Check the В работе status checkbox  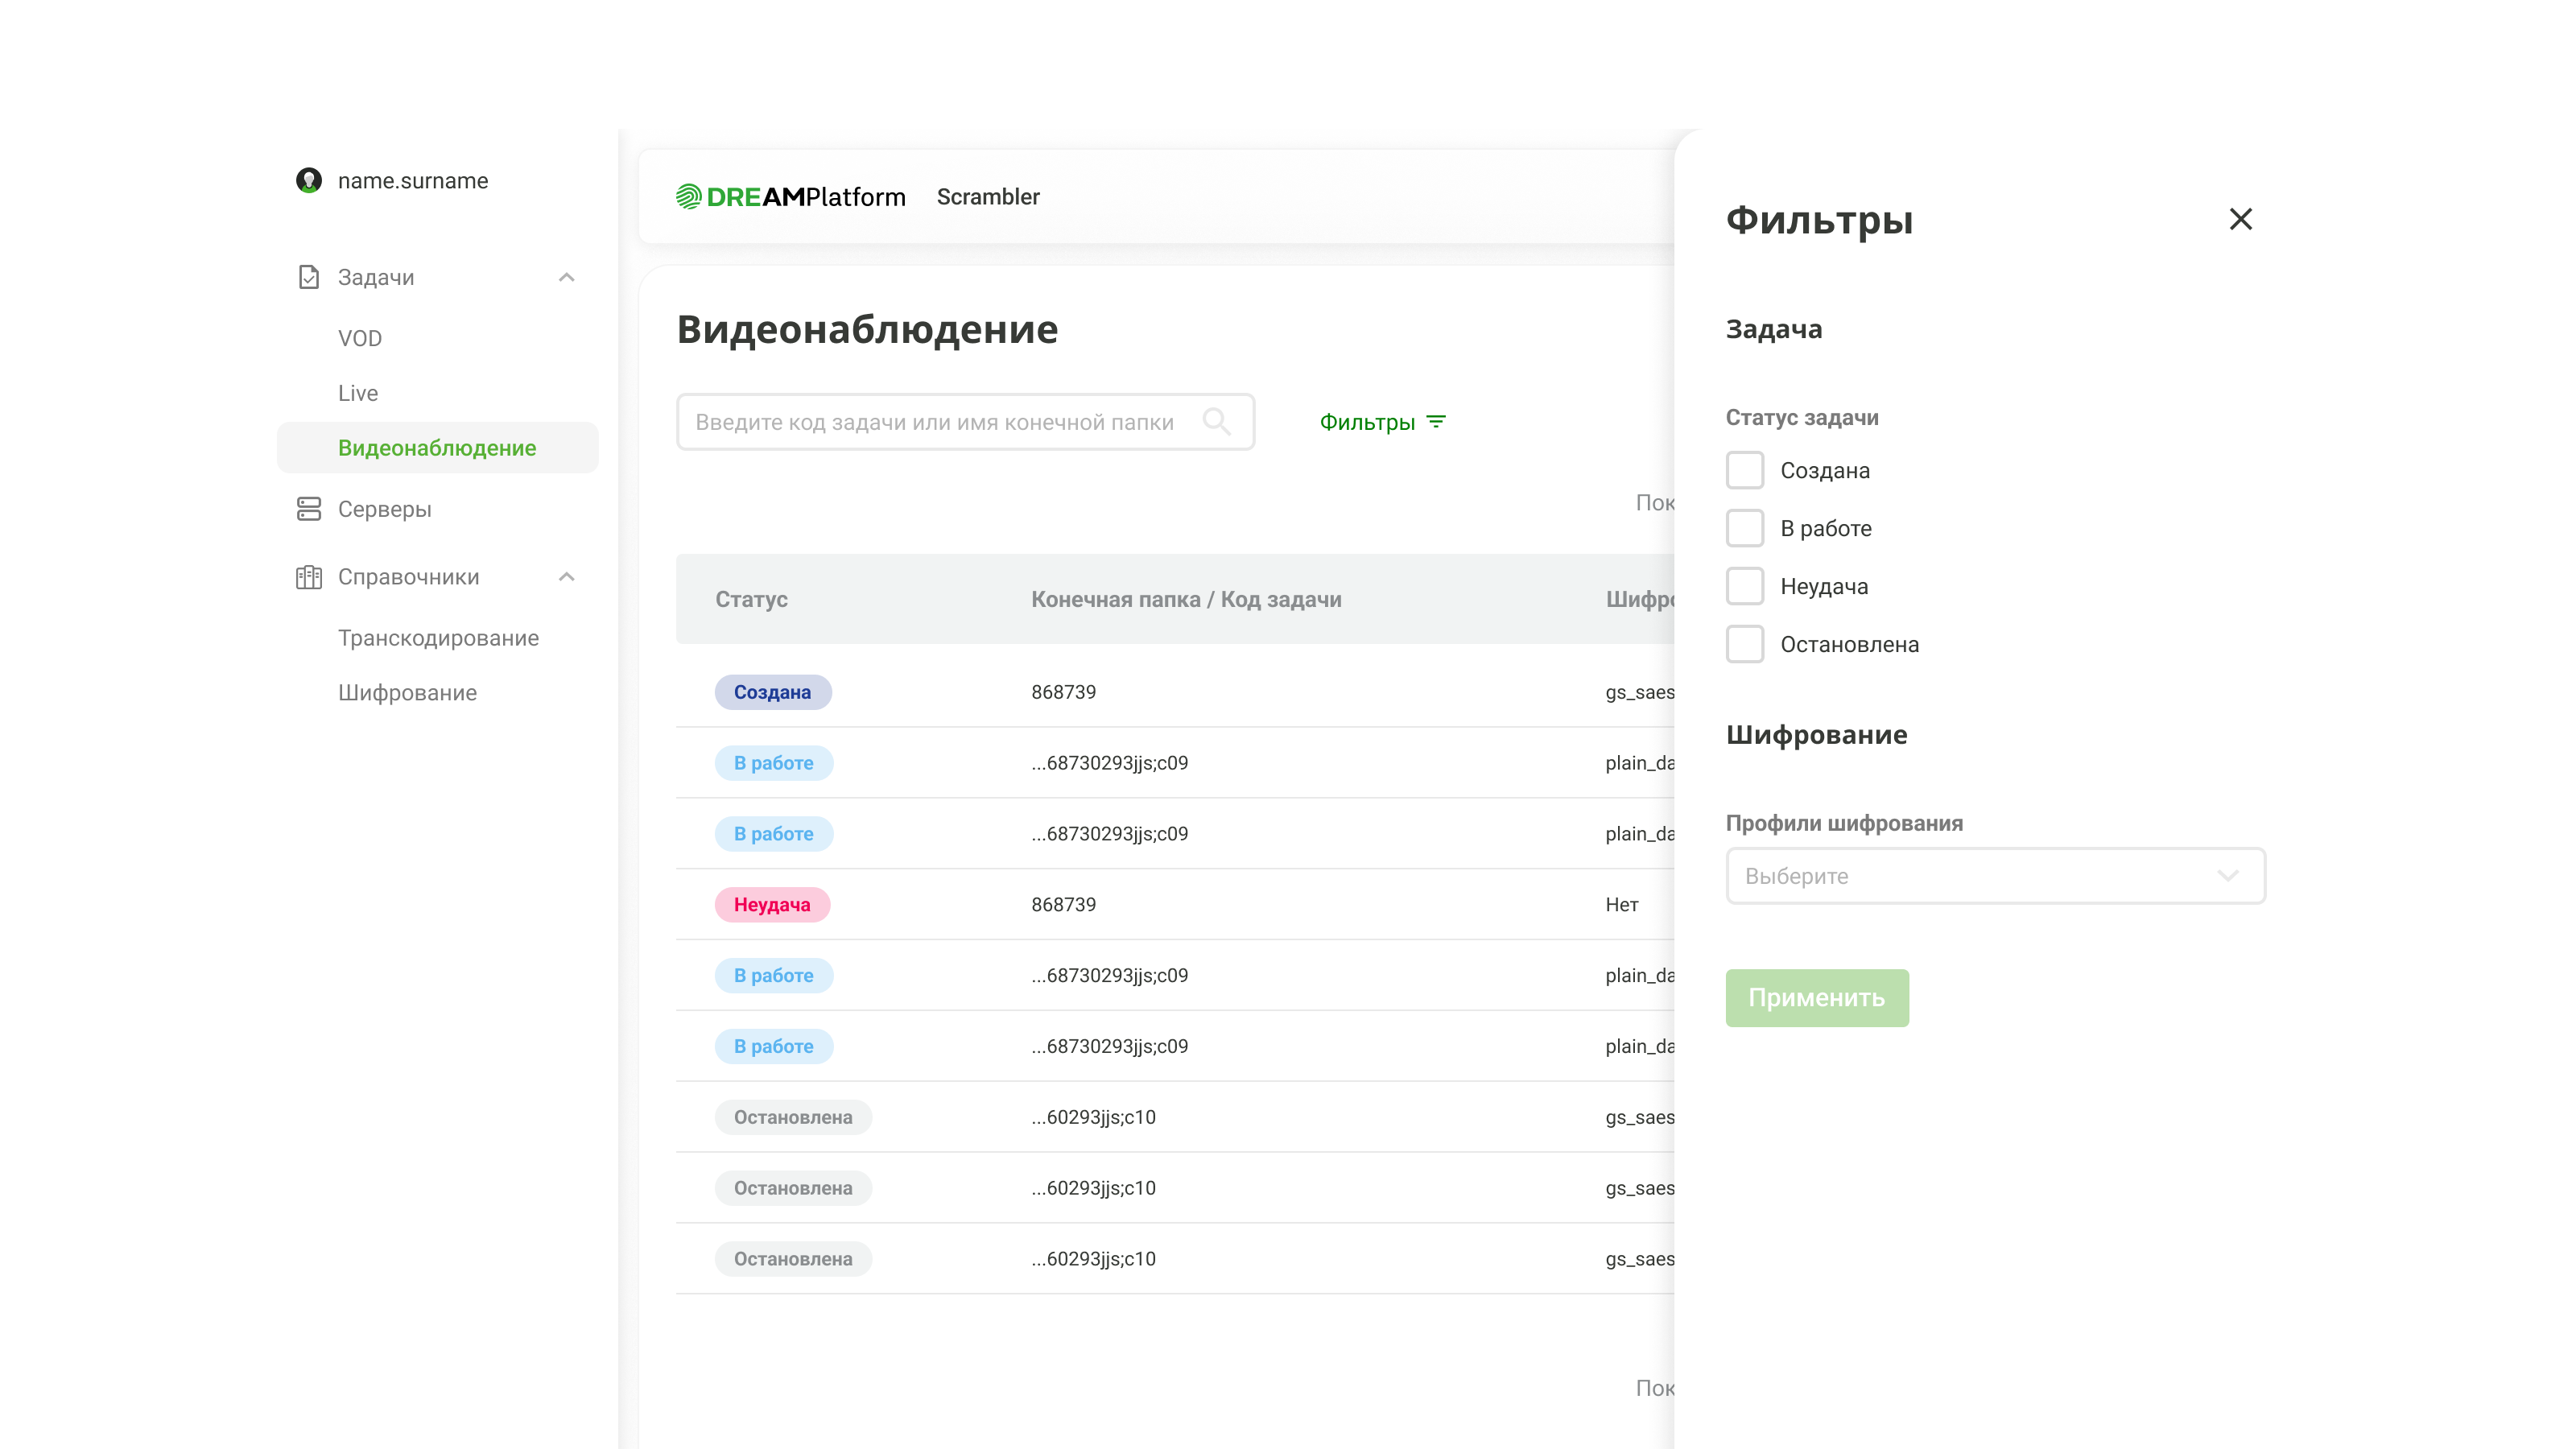1744,528
